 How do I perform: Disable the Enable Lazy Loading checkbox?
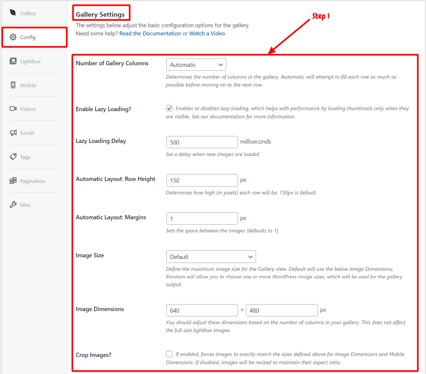pyautogui.click(x=169, y=108)
